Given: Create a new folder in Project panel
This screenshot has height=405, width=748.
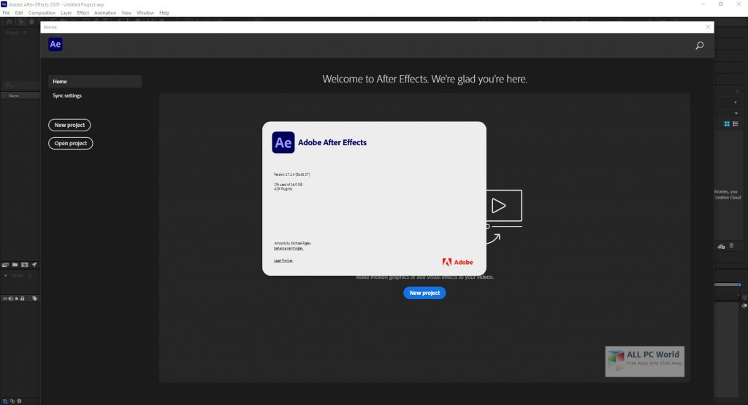Looking at the screenshot, I should [x=15, y=265].
